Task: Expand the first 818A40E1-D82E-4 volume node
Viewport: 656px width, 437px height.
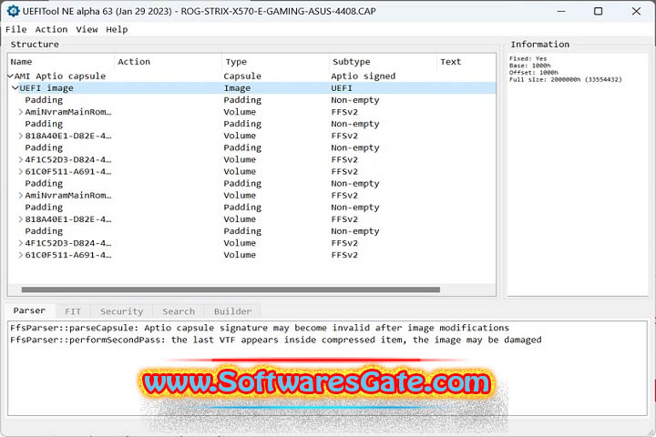Action: point(21,136)
